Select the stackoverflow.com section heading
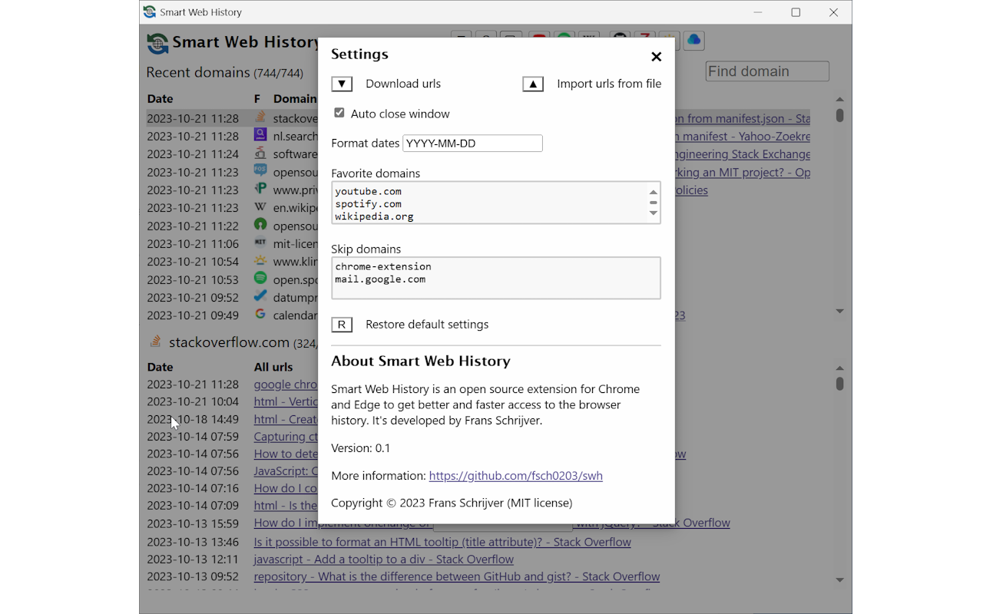This screenshot has width=983, height=614. pyautogui.click(x=229, y=342)
